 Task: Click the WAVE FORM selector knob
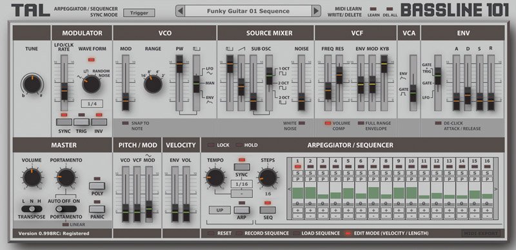[x=91, y=84]
